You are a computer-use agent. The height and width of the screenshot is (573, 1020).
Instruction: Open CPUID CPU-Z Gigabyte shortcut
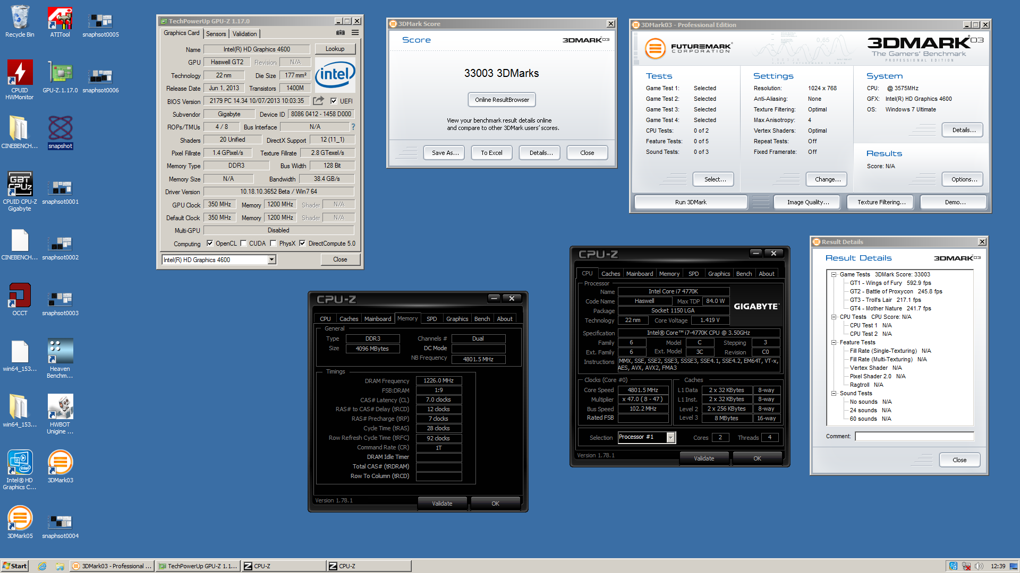click(x=20, y=191)
